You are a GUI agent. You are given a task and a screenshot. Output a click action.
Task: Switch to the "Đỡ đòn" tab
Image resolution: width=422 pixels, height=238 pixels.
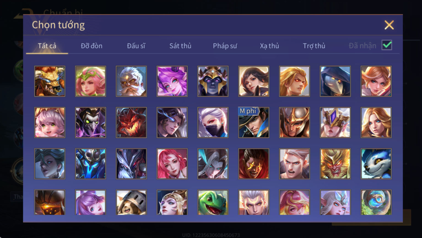pyautogui.click(x=91, y=46)
